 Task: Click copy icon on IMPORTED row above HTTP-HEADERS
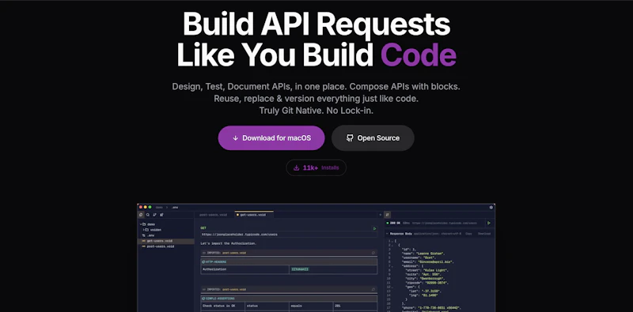(373, 253)
